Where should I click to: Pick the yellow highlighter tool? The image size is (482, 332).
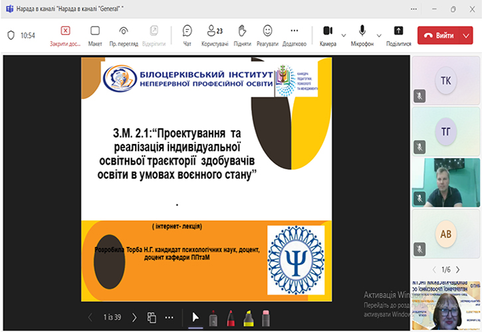pos(248,317)
